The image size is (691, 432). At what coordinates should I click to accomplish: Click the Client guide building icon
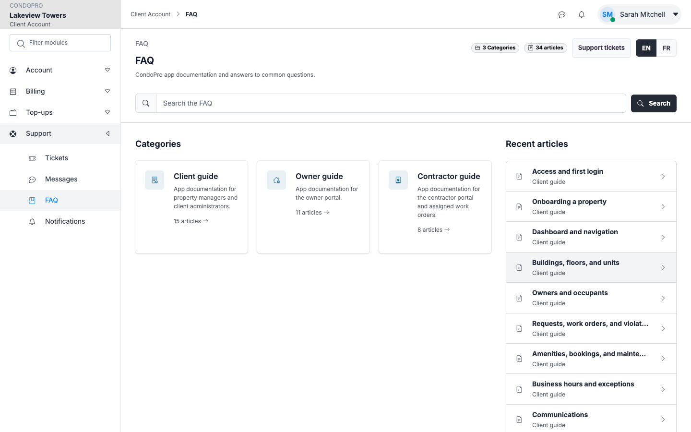155,180
